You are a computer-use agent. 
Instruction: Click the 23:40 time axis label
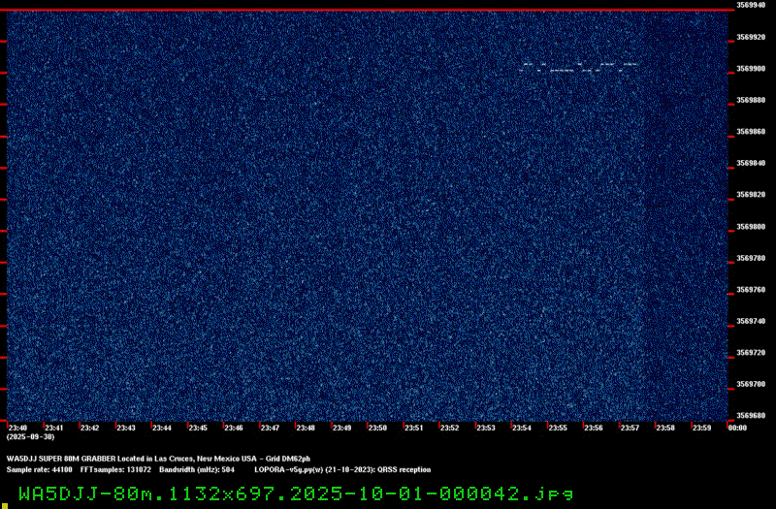[17, 428]
